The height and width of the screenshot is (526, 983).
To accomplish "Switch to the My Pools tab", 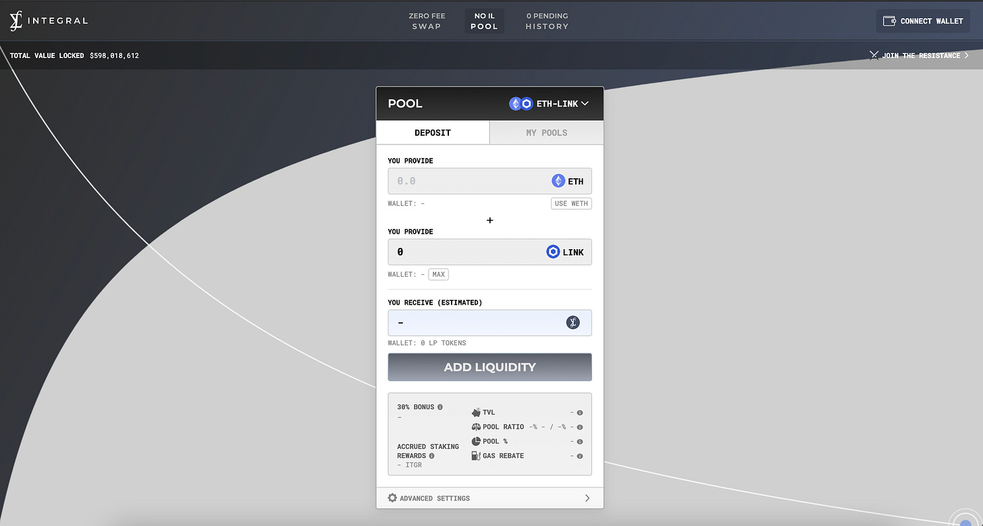I will [547, 132].
